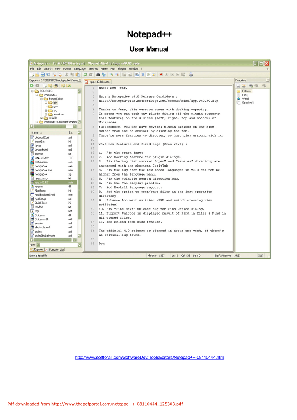Click the Paste clipboard toolbar icon
297x420 pixels.
point(78,75)
